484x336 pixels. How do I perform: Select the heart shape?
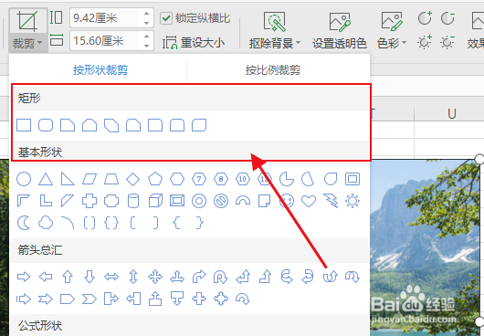(x=309, y=201)
